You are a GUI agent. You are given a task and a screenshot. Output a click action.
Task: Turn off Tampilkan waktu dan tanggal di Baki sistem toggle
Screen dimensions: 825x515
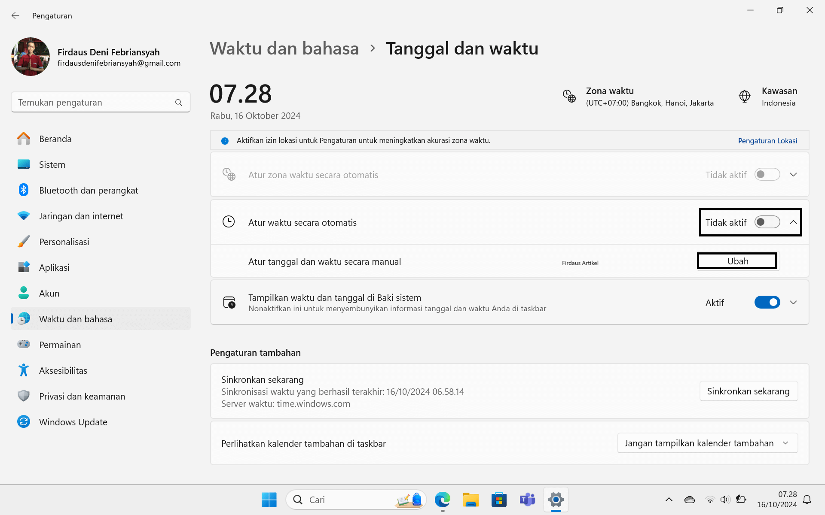767,303
